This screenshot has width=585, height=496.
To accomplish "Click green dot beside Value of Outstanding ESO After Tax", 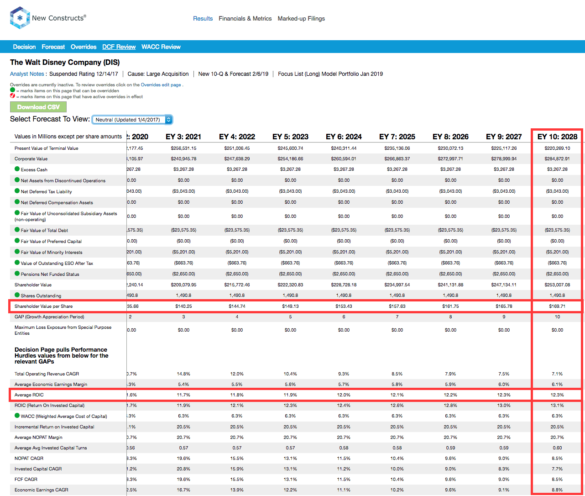I will (17, 263).
